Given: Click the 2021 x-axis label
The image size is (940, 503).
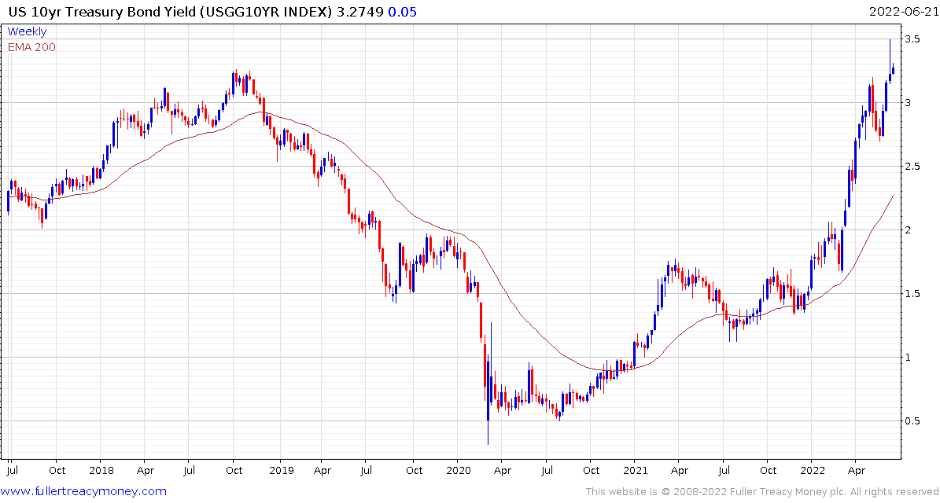Looking at the screenshot, I should [x=634, y=470].
